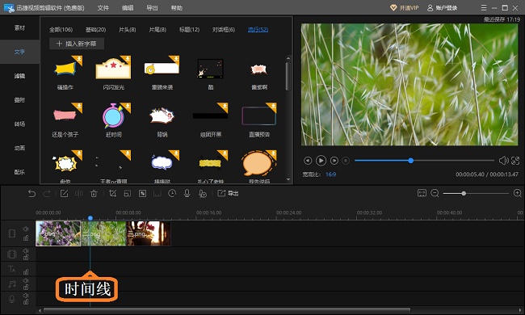Lock the voiceover track
The width and height of the screenshot is (525, 315).
coord(26,302)
